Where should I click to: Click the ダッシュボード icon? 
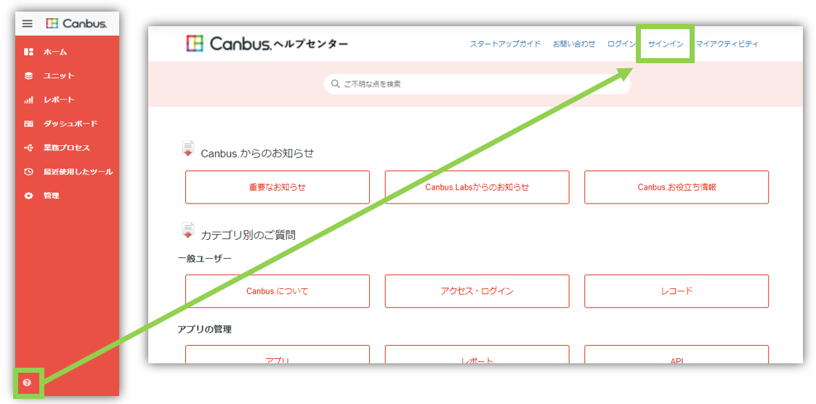tap(28, 124)
